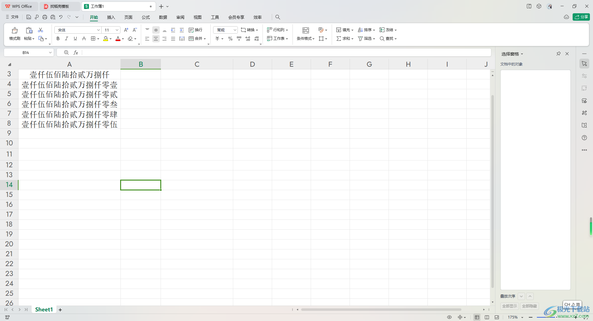Open the 文件 menu
Screen dimensions: 593x321
pos(12,17)
